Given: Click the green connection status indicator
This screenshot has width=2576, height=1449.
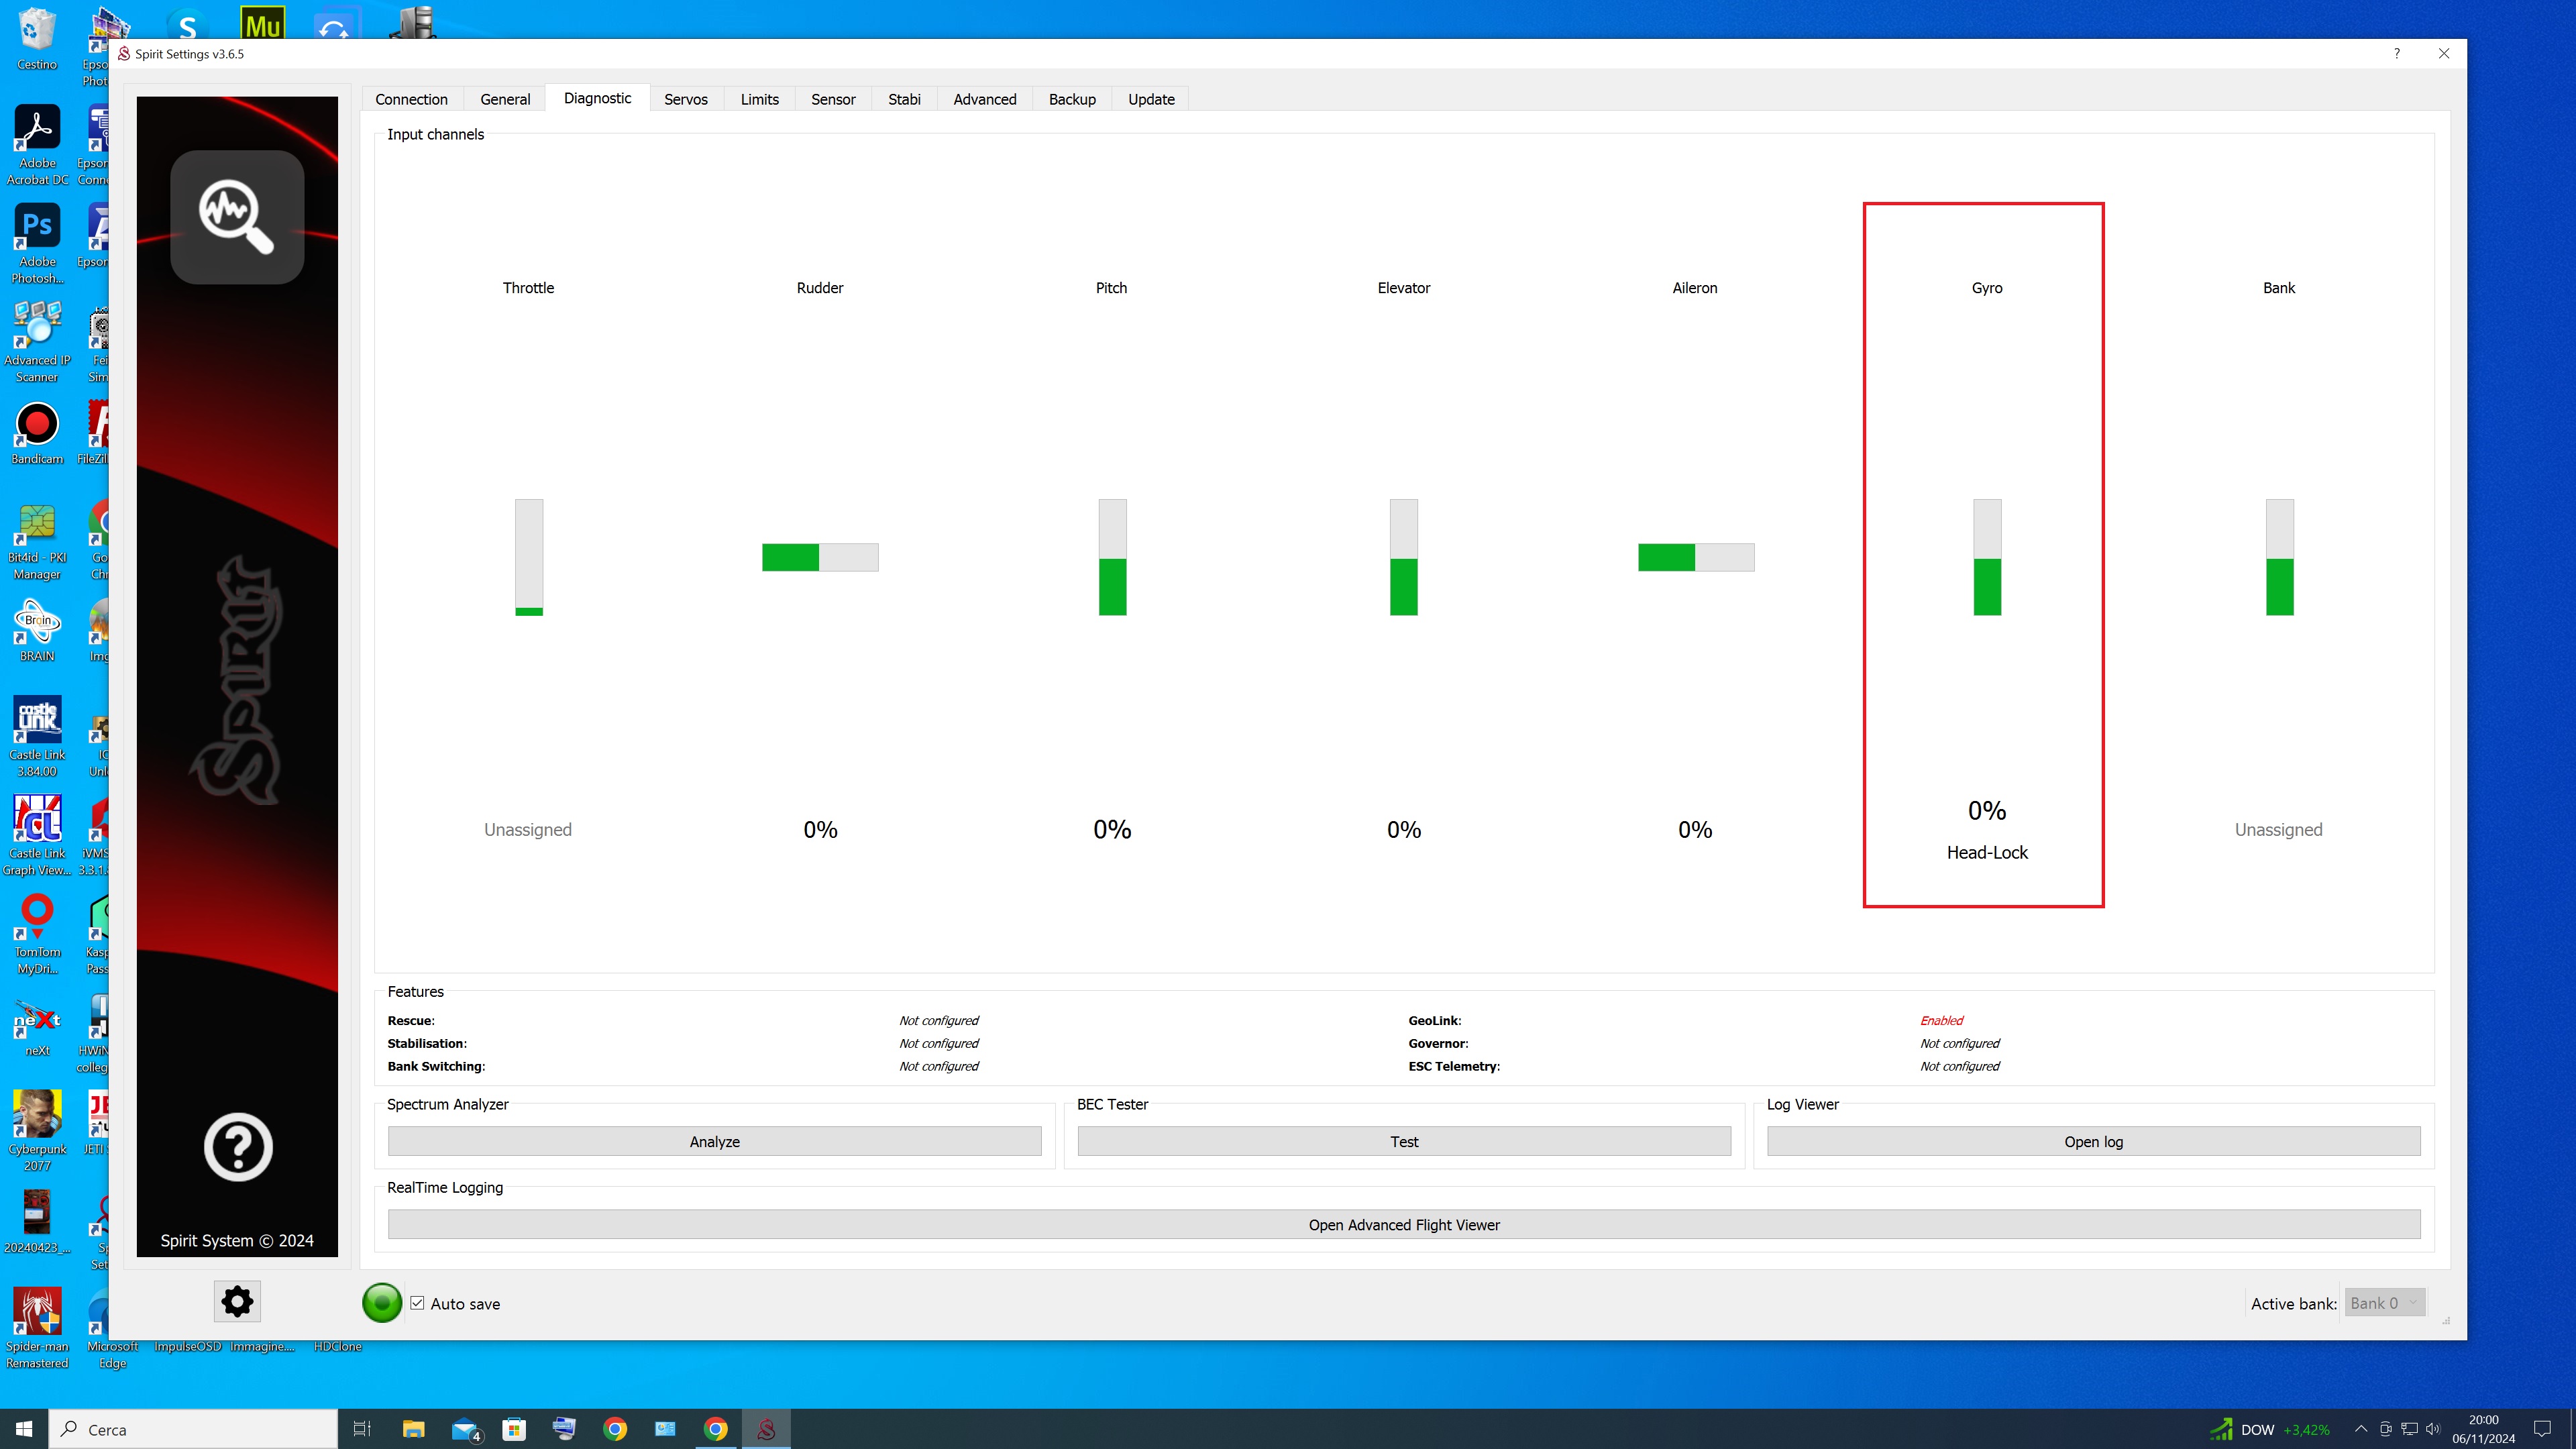Looking at the screenshot, I should (x=381, y=1302).
